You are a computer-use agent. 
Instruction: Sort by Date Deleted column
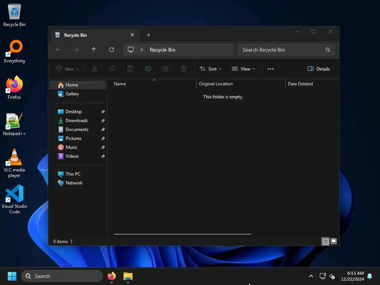(312, 84)
